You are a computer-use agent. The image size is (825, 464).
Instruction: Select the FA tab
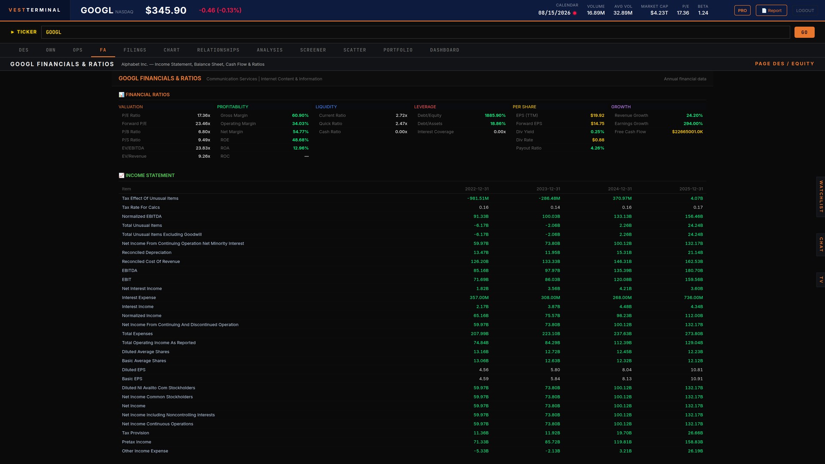(103, 50)
